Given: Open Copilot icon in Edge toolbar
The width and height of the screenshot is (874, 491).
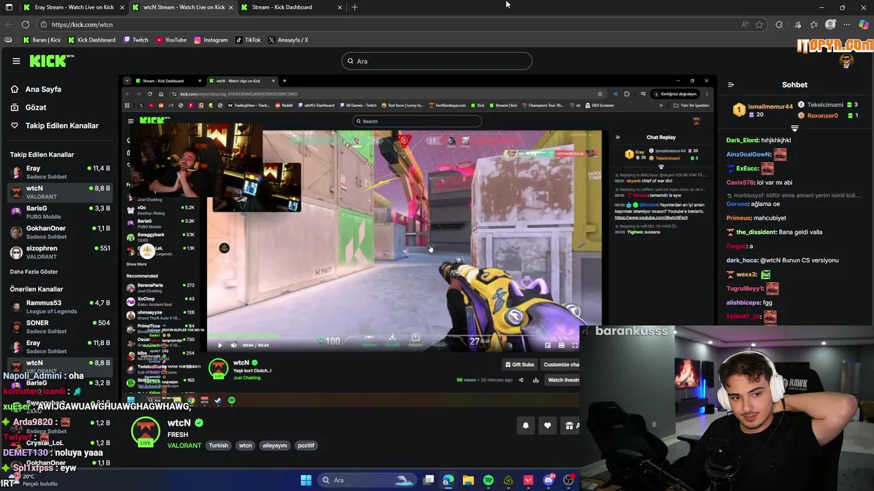Looking at the screenshot, I should coord(864,25).
